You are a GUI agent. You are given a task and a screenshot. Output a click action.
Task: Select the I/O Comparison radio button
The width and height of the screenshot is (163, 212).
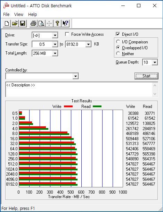118,42
